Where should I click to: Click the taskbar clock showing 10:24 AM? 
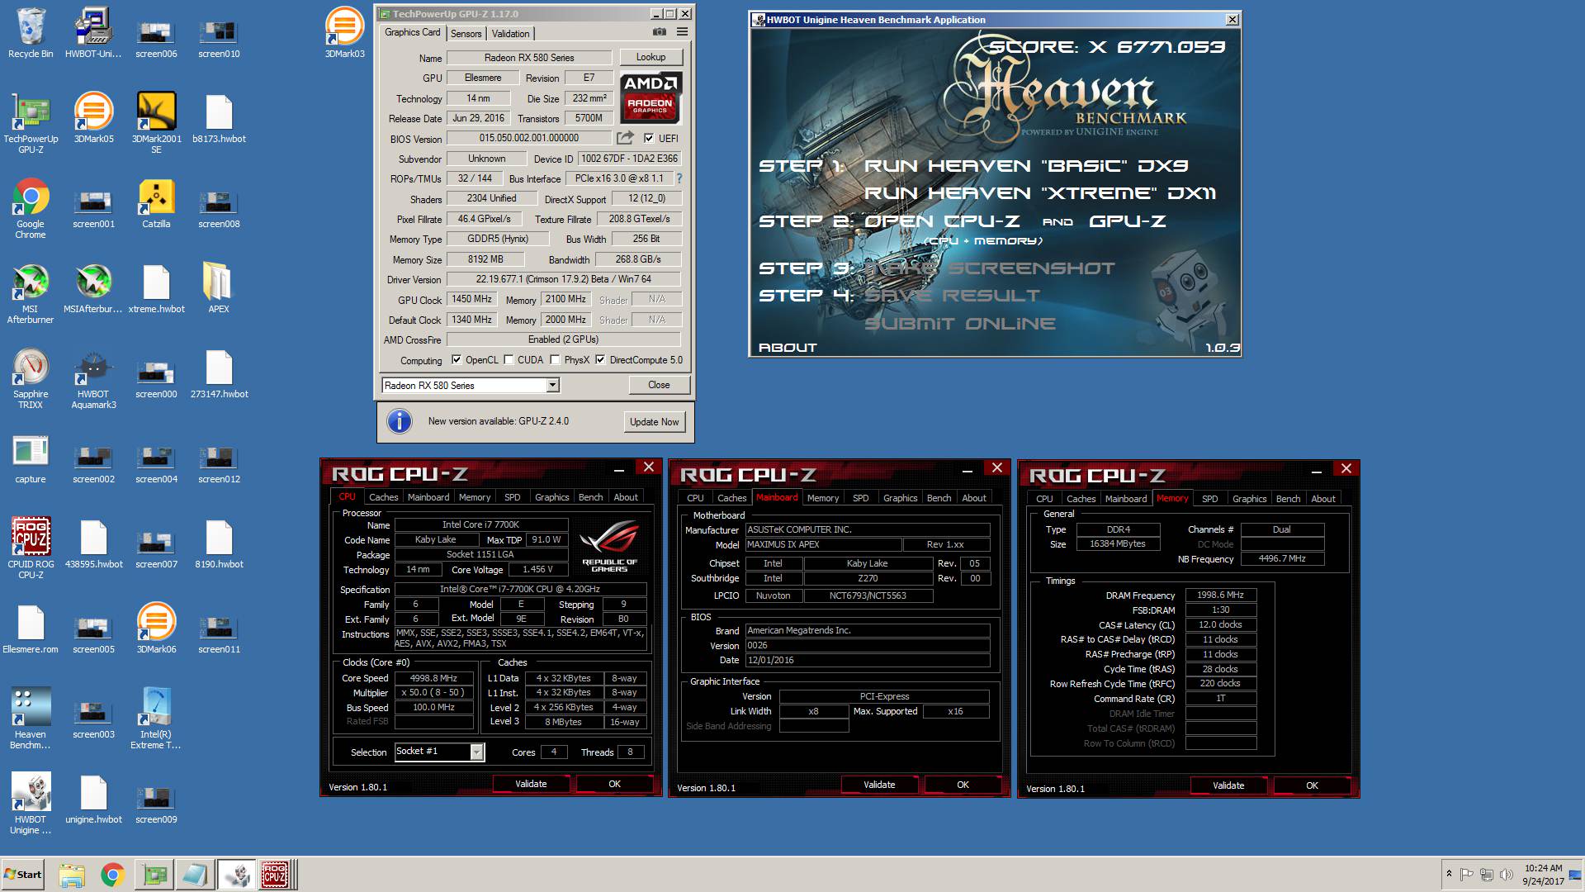[1543, 875]
